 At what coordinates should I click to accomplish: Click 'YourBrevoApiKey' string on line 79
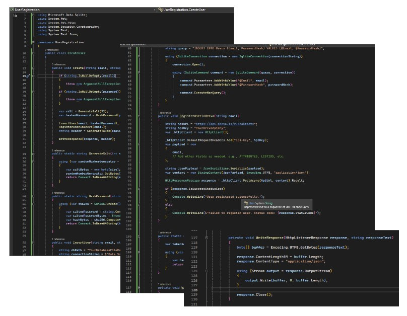(210, 128)
